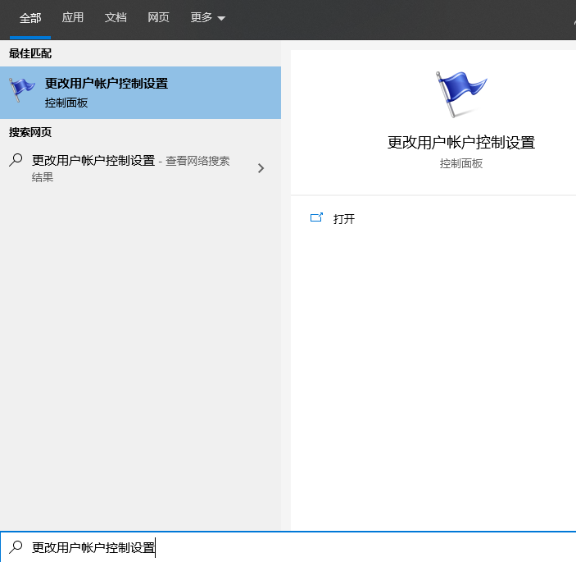576x562 pixels.
Task: Click the magnifier icon beside web search result
Action: (x=16, y=160)
